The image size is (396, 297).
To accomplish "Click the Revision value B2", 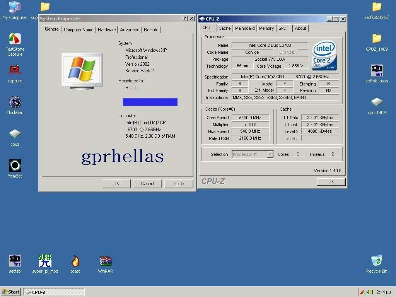I will click(329, 90).
